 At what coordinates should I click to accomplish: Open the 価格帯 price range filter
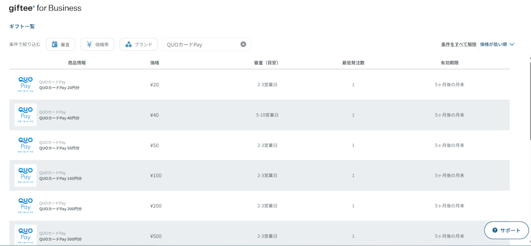coord(97,44)
